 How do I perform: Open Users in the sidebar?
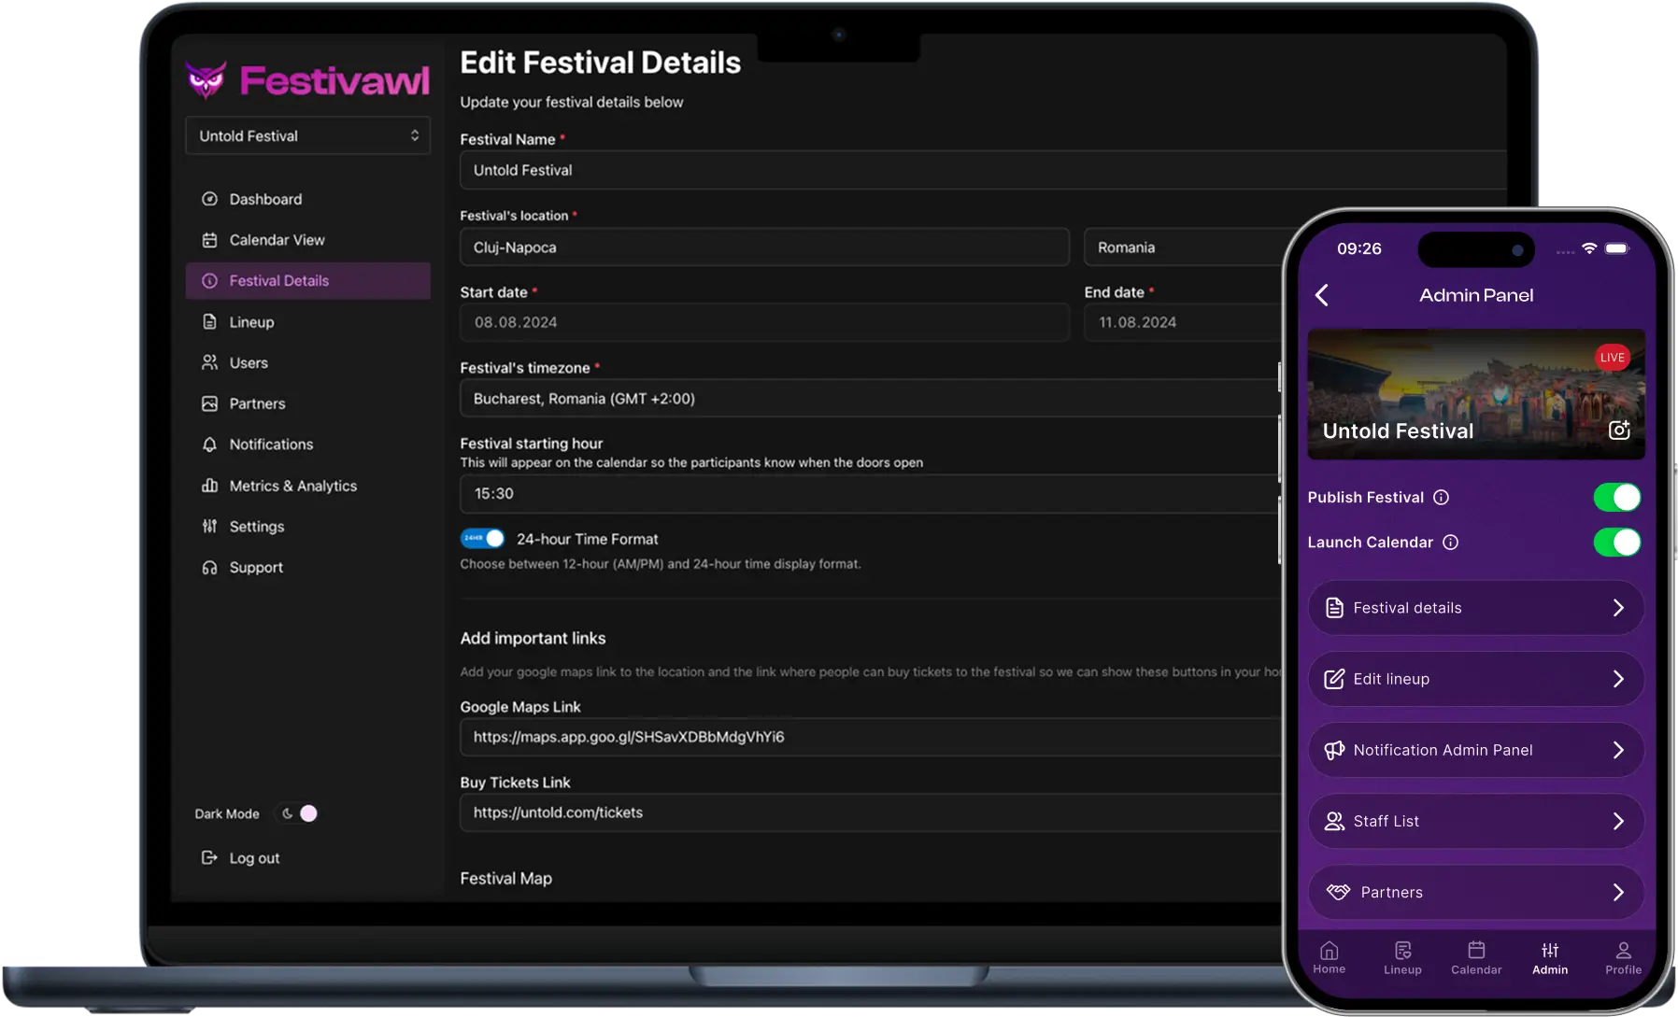(308, 362)
